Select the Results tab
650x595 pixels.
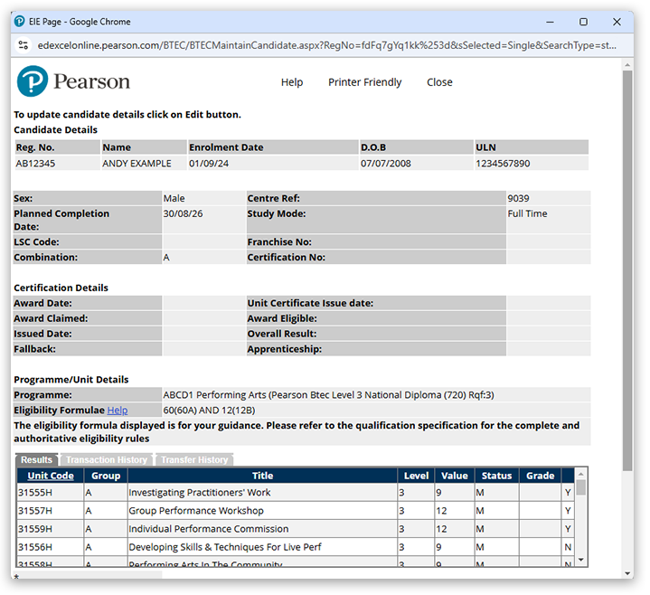[x=37, y=459]
